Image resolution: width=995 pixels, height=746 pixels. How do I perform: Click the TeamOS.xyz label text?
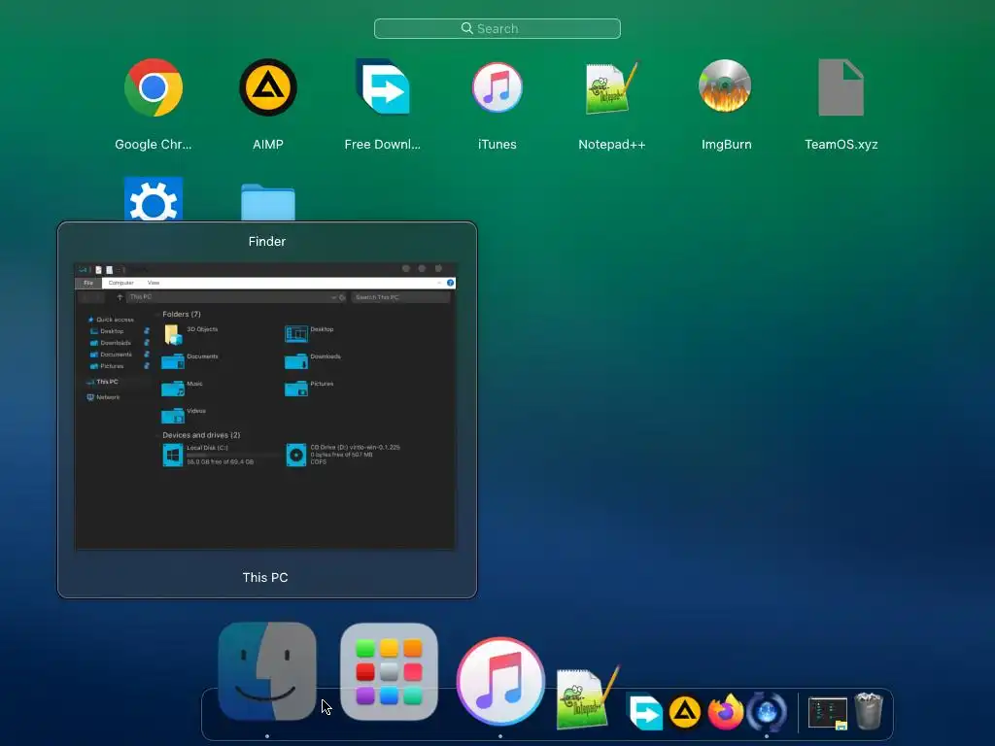click(841, 144)
